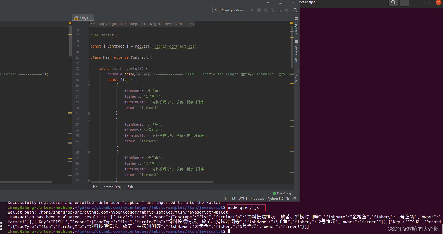This screenshot has height=234, width=443.
Task: Click "fishery: '2号渔场'" on line 24
Action: point(143,130)
